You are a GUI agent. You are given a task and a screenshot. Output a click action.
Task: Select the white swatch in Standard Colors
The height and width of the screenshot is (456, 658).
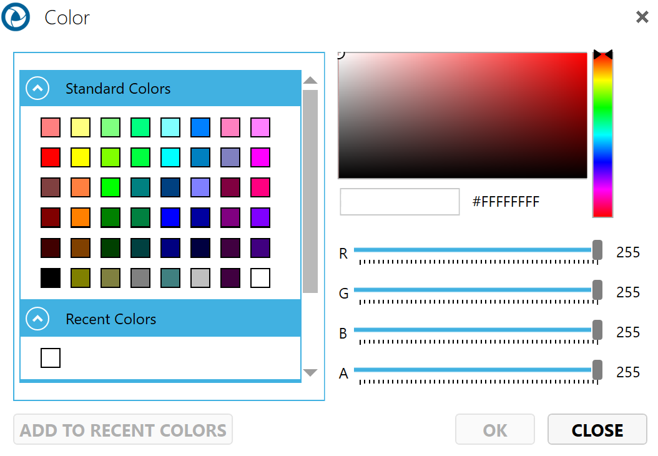point(260,278)
